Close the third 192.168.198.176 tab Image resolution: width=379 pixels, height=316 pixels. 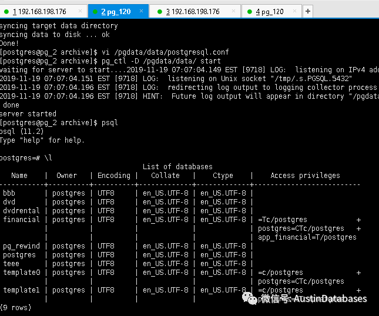(x=233, y=12)
